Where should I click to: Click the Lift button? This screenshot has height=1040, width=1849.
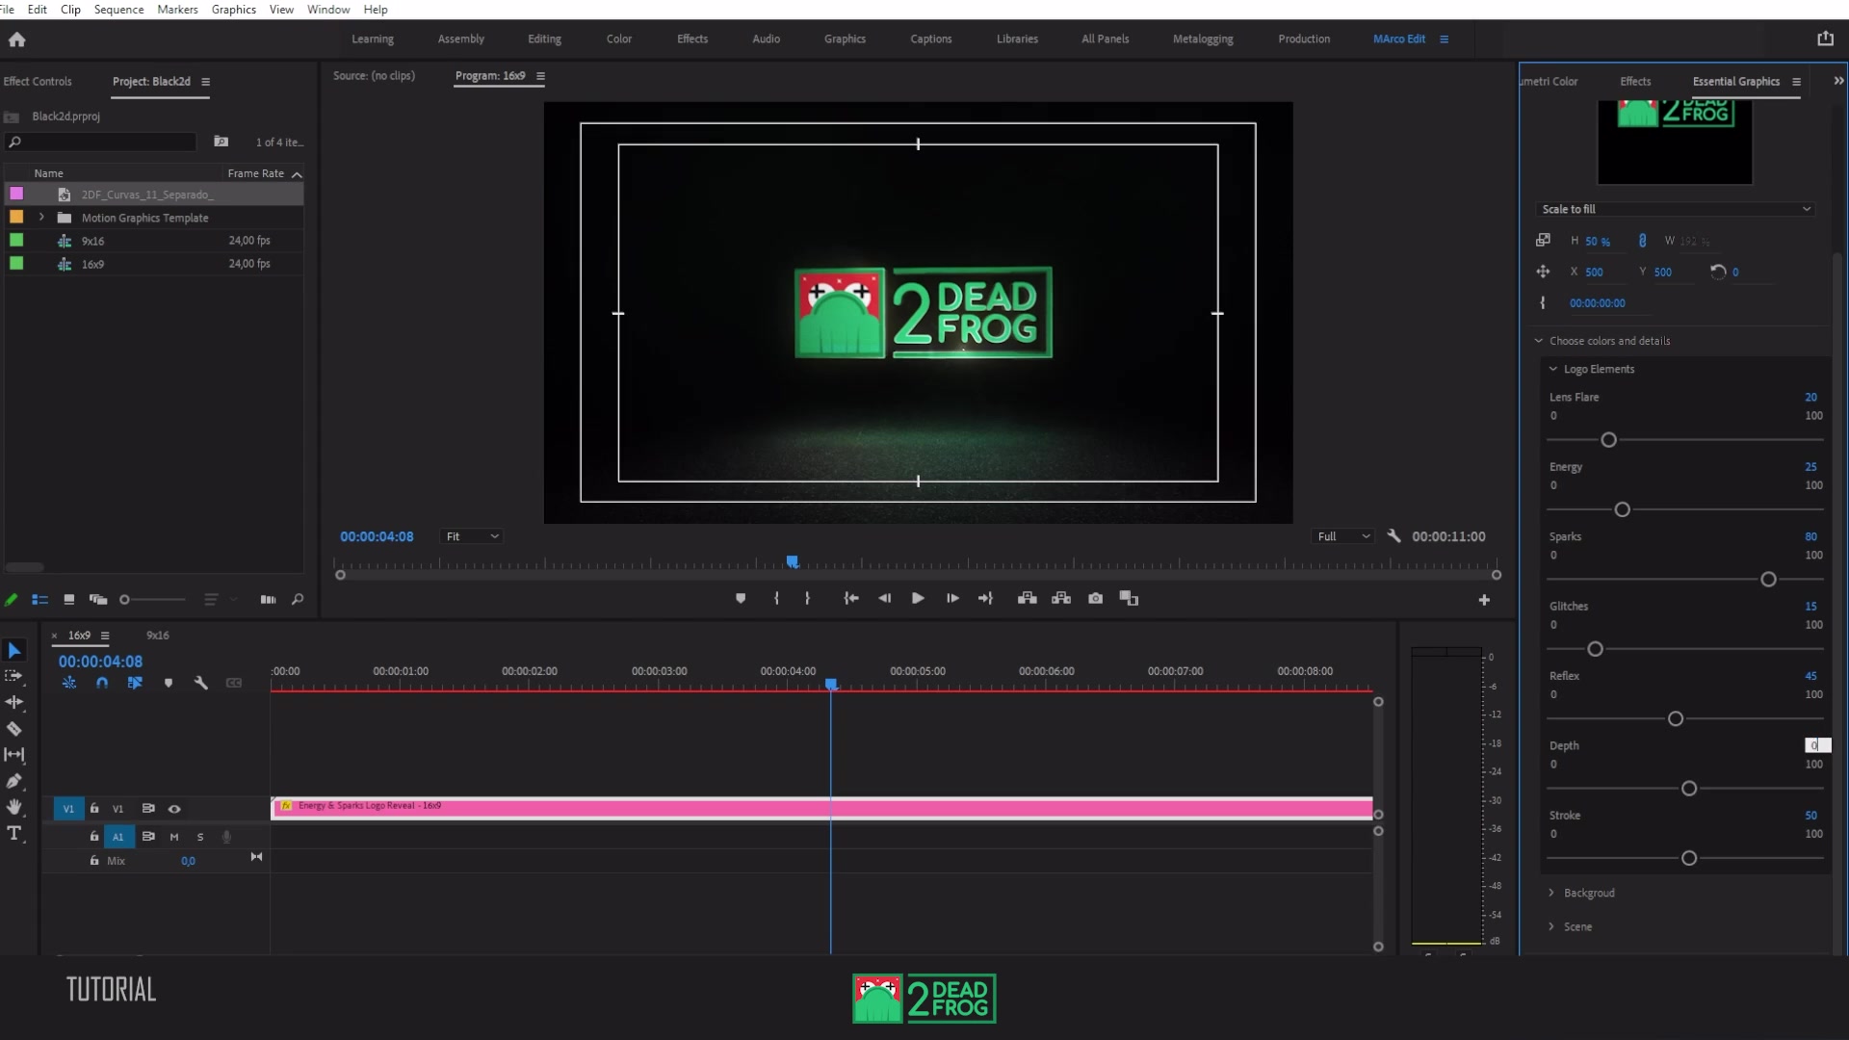(x=1028, y=598)
